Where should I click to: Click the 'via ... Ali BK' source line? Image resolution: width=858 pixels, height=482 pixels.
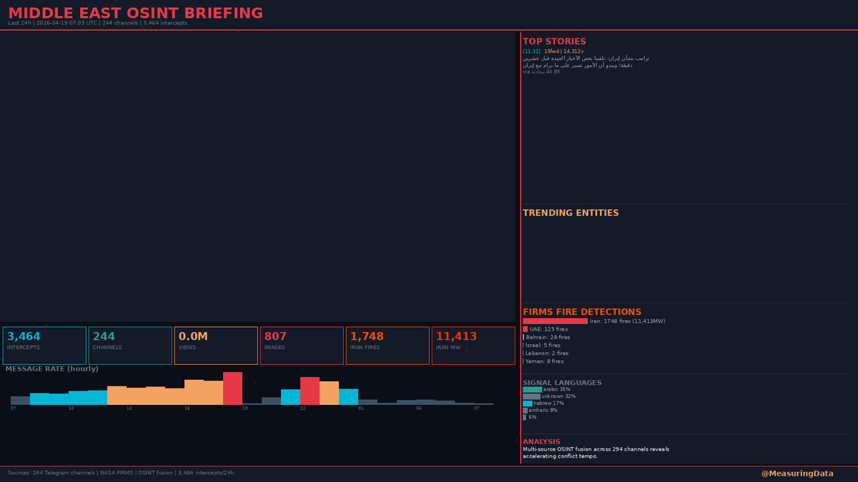click(541, 72)
